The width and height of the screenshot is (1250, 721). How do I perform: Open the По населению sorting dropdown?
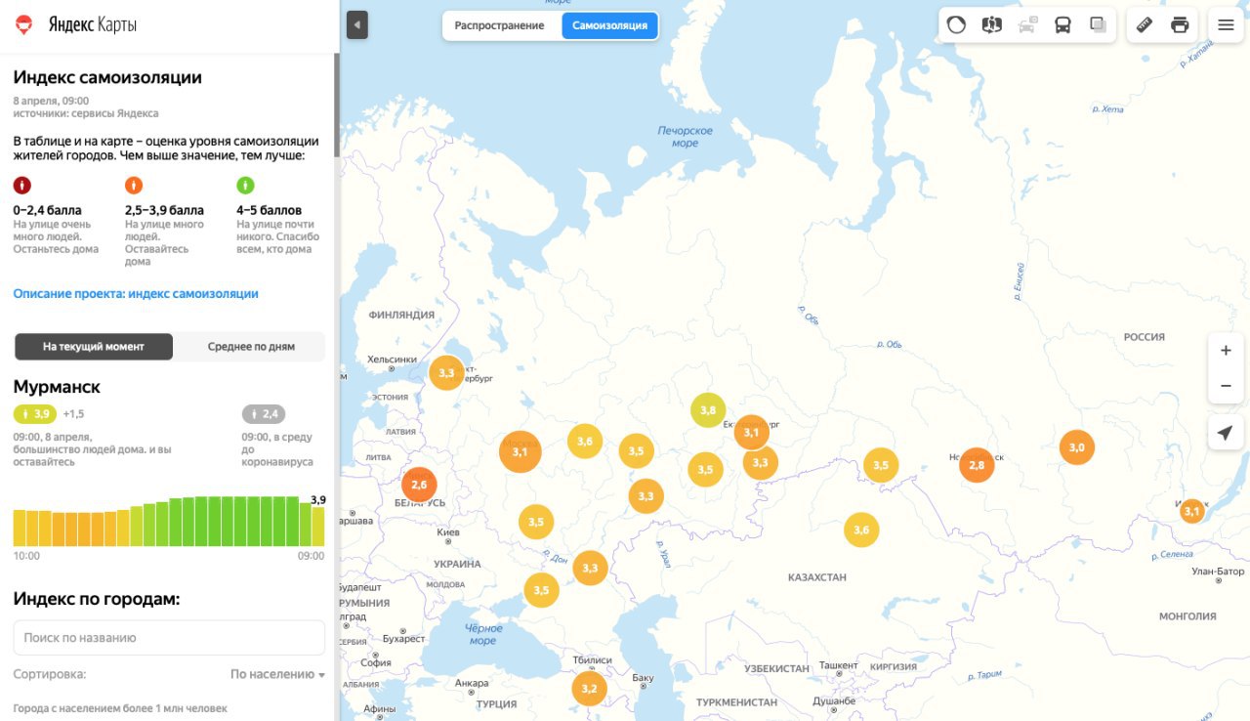(x=277, y=674)
